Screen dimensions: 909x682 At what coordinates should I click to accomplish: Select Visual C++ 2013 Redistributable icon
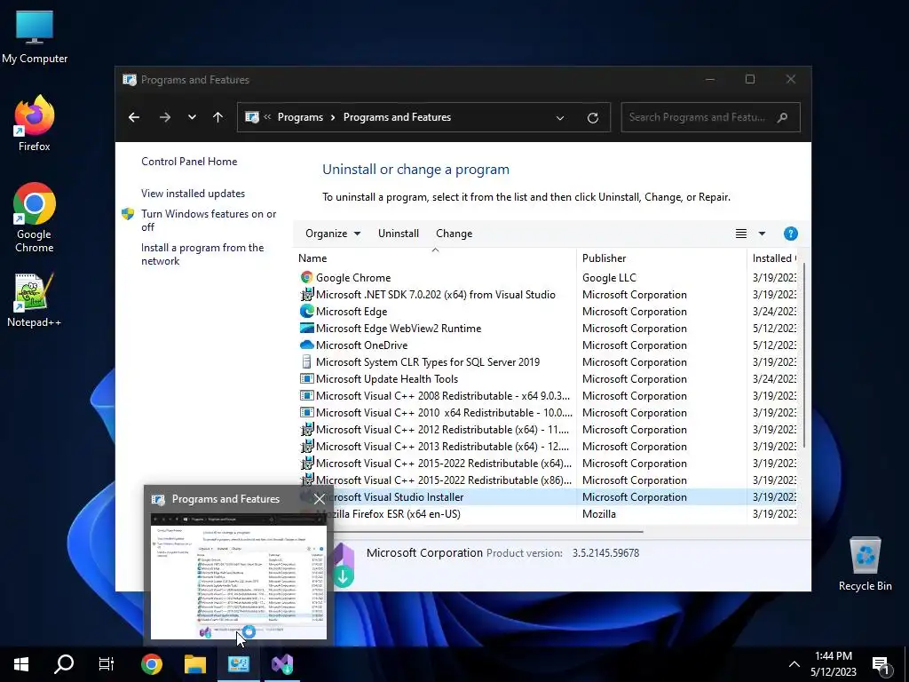point(306,446)
